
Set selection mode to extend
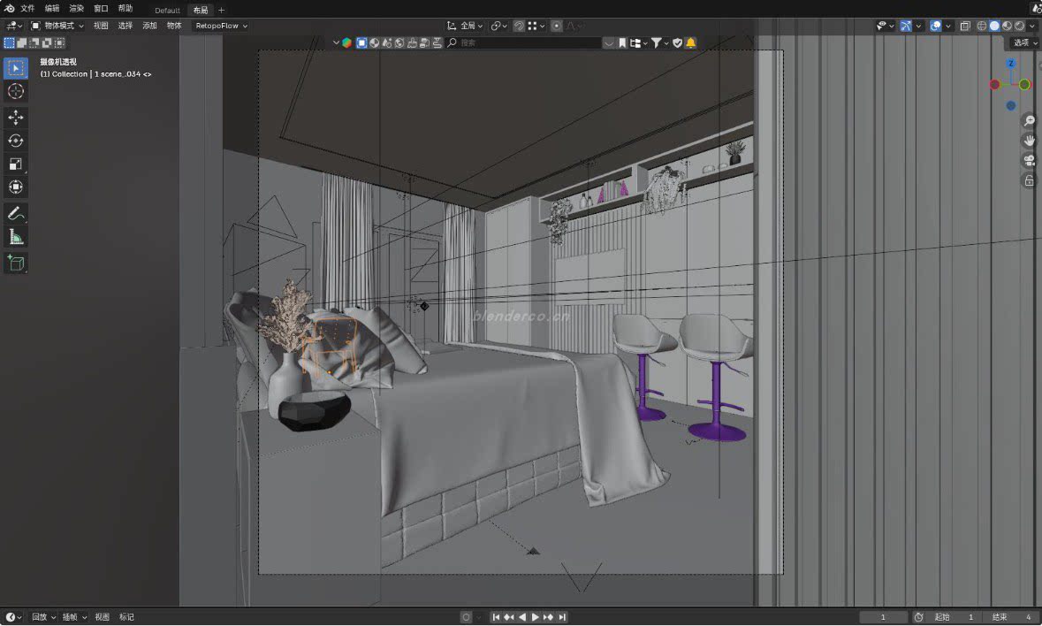click(x=22, y=42)
